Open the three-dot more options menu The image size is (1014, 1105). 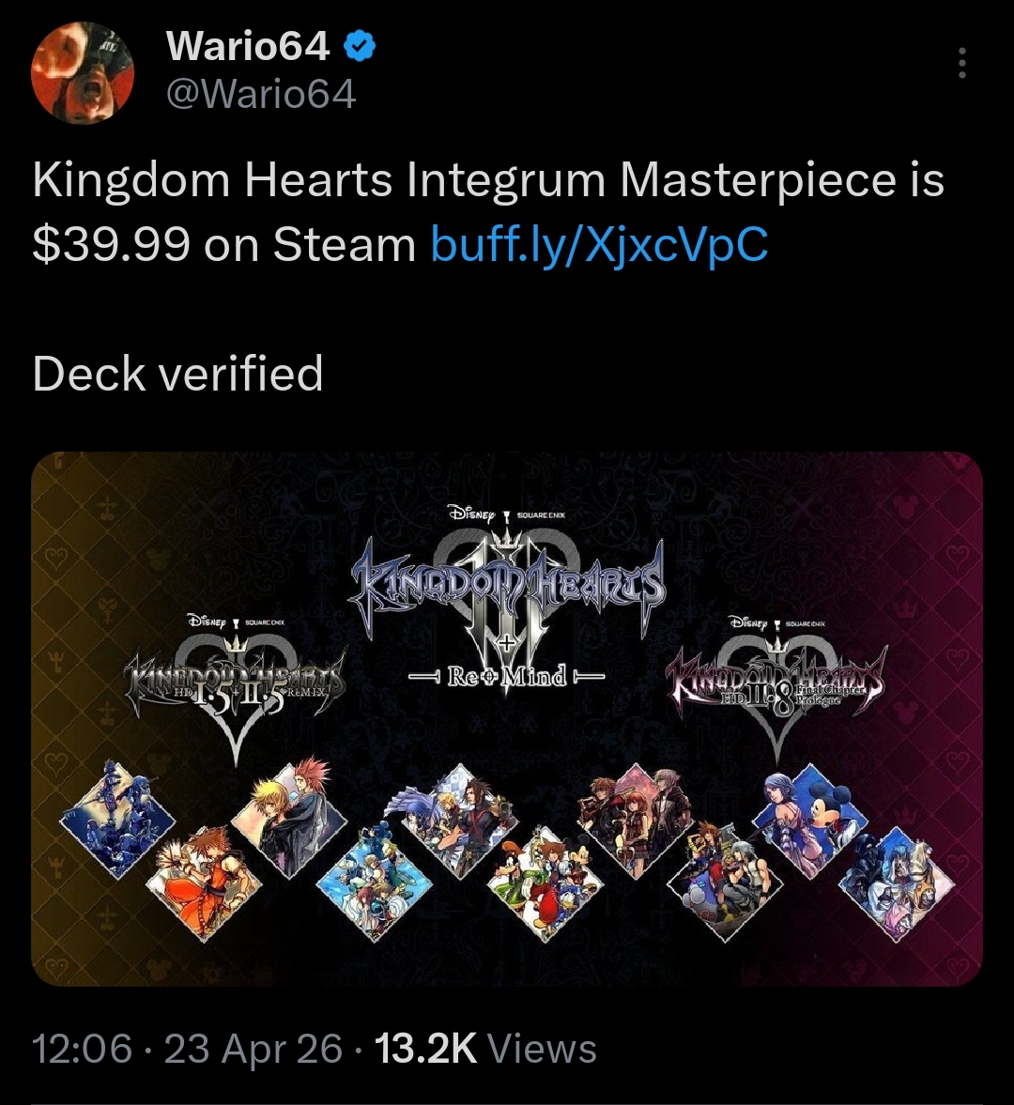pos(961,64)
